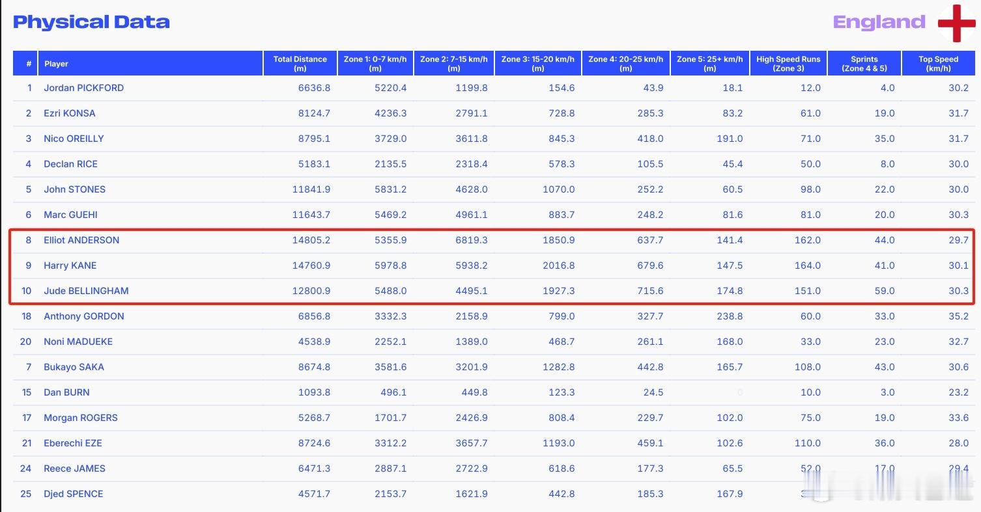Click Madueke's top speed 32.7

[x=958, y=342]
